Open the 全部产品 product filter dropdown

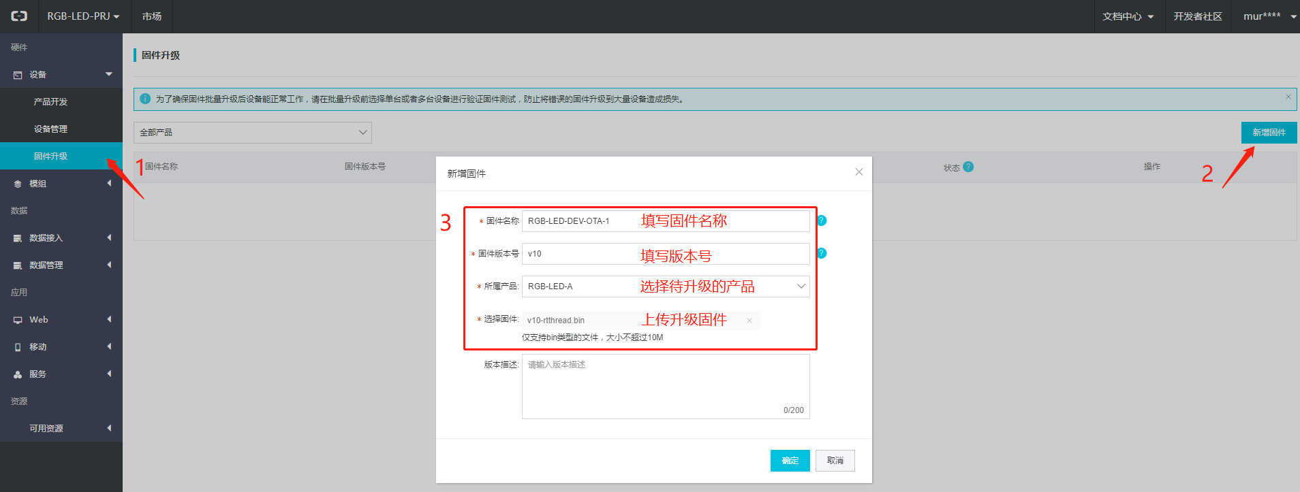[x=252, y=133]
